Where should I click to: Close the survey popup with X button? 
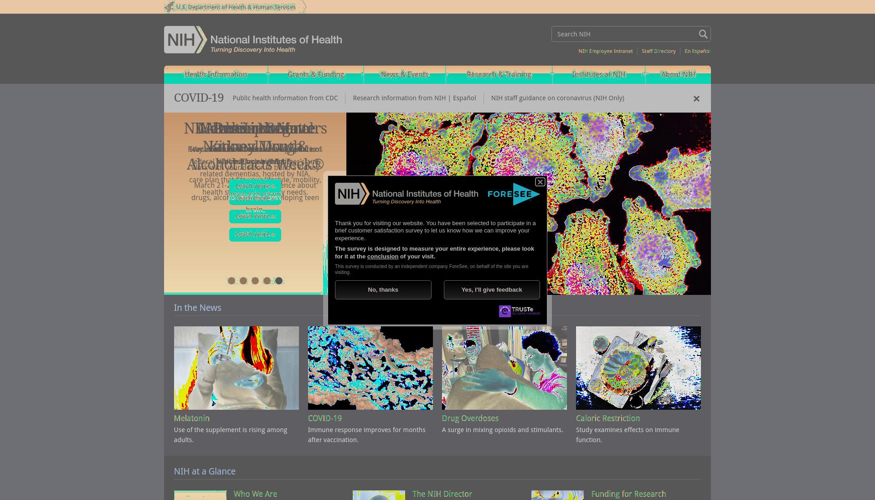coord(540,182)
